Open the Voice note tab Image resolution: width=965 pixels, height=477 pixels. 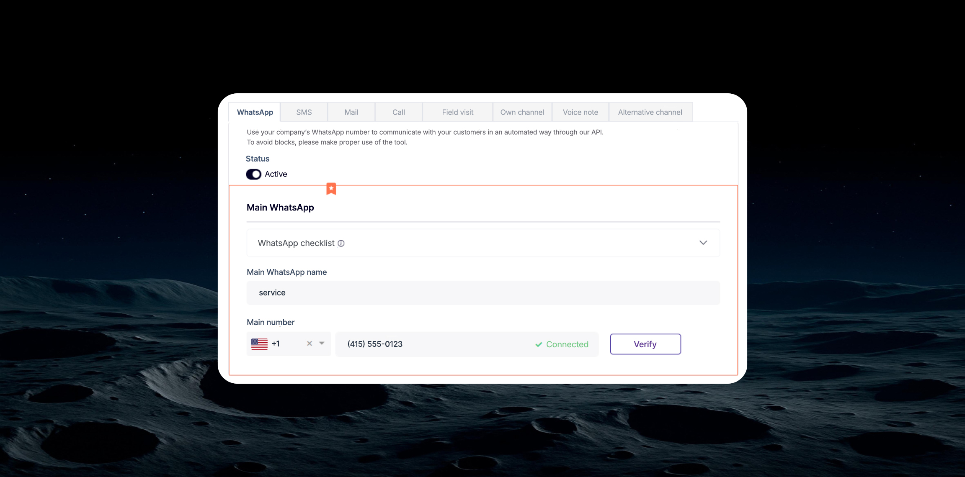click(580, 112)
